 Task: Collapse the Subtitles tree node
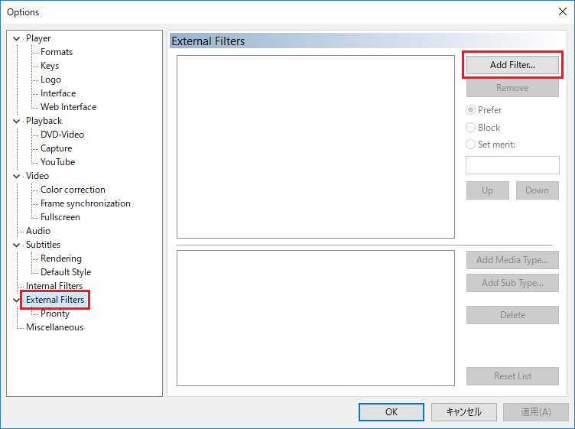[x=17, y=245]
